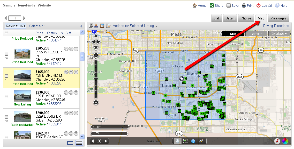Click the Save disk icon
This screenshot has height=149, width=294.
coord(228,5)
